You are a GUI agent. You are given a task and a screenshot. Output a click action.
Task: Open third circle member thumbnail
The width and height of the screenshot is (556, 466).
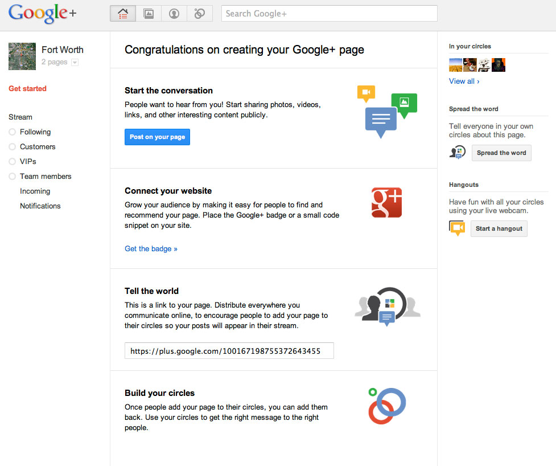[484, 65]
